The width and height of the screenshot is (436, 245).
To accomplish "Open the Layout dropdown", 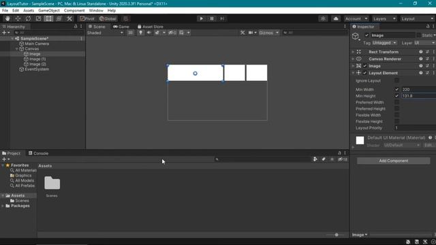I will pos(418,18).
